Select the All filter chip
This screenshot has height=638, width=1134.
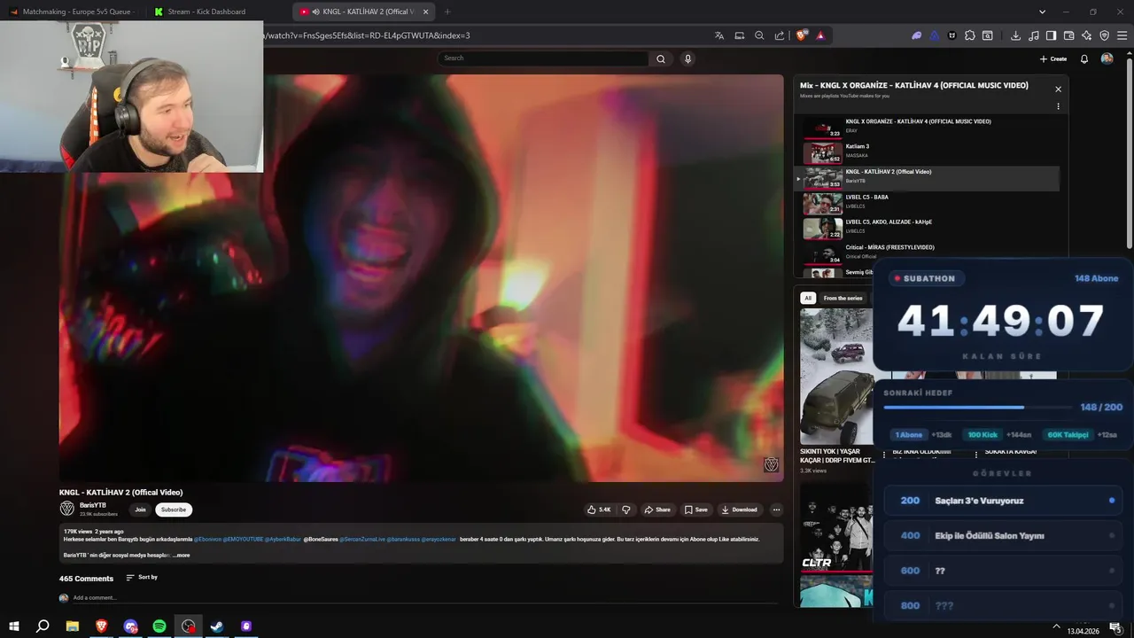tap(808, 298)
